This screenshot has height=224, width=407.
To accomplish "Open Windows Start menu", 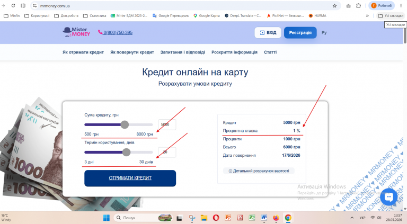I will coord(107,218).
